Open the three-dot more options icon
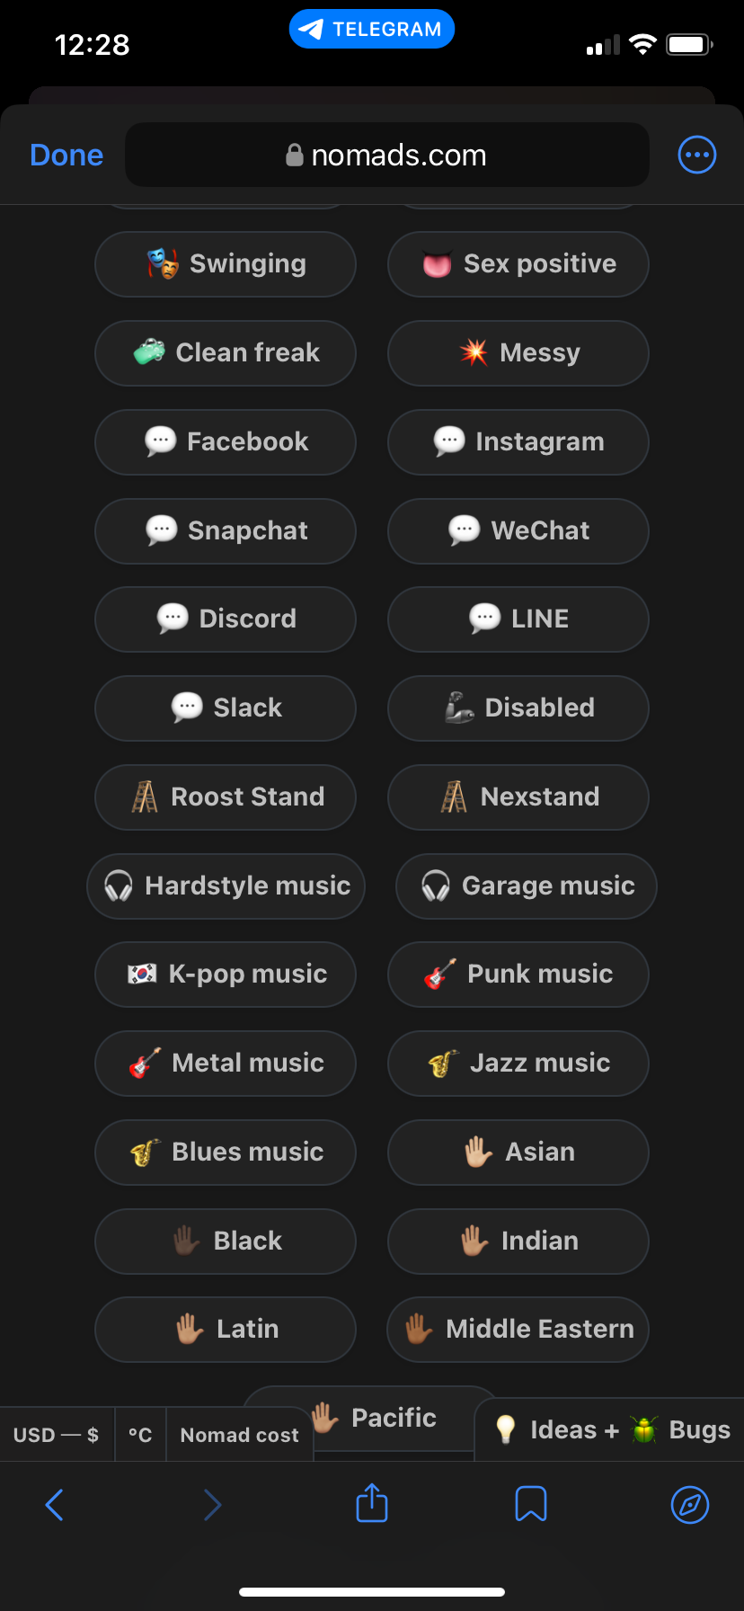 pos(696,155)
